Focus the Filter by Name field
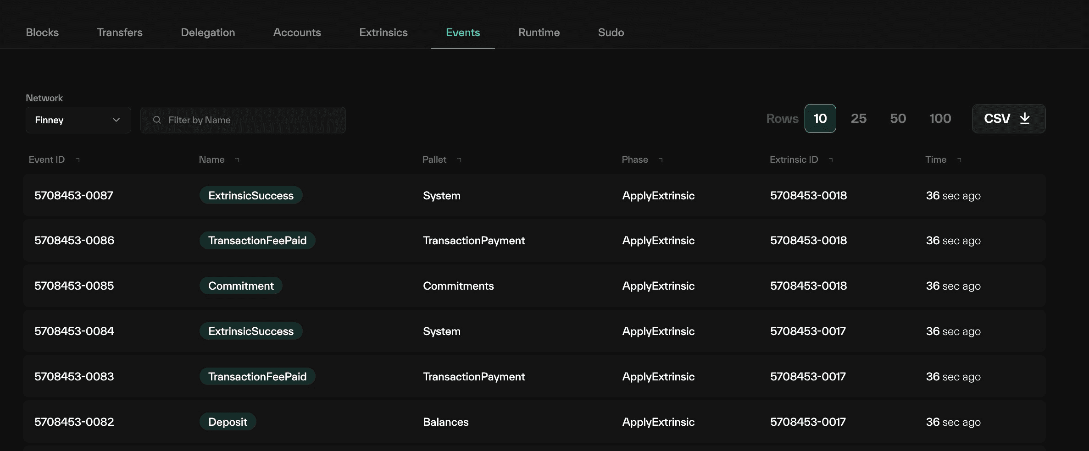The image size is (1089, 451). (243, 120)
